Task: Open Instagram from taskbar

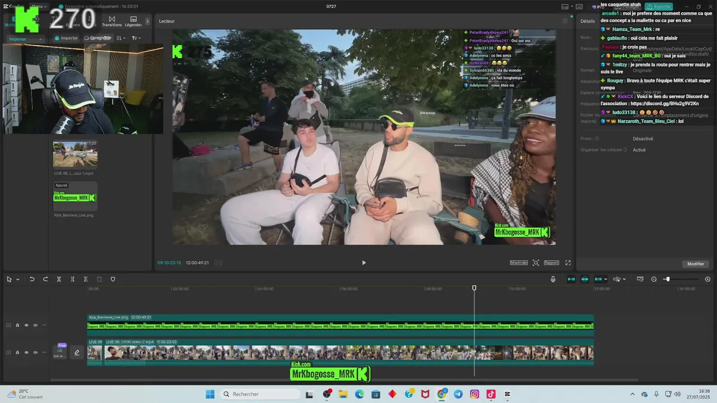Action: [x=474, y=394]
